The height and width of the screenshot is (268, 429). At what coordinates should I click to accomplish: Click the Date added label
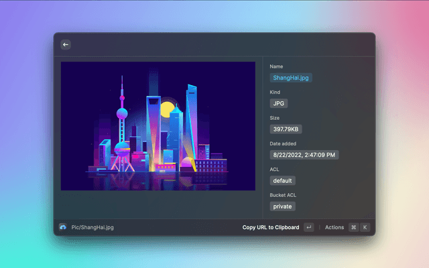283,143
